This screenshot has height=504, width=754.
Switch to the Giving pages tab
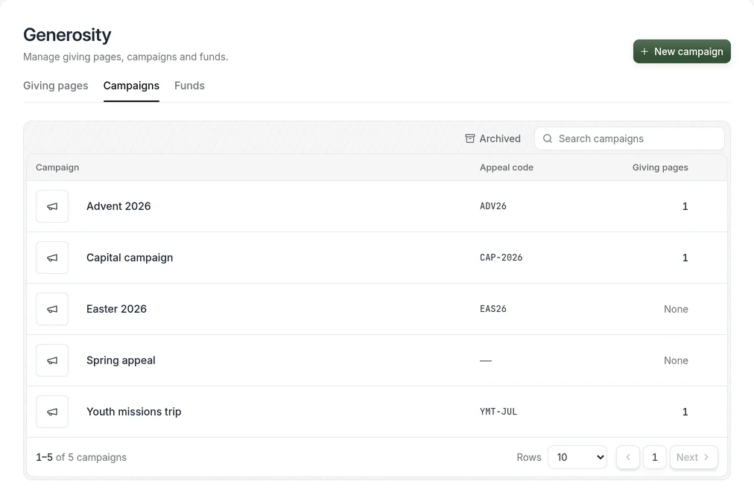[x=56, y=86]
